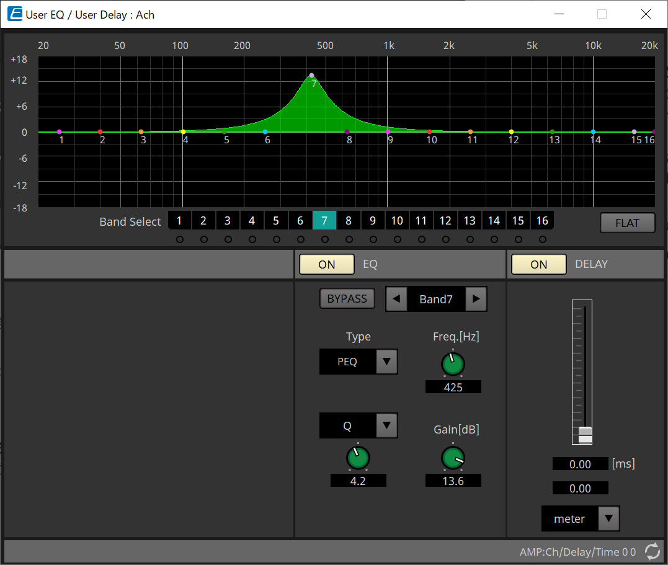This screenshot has width=668, height=565.
Task: Click the 425 frequency value field
Action: point(453,388)
